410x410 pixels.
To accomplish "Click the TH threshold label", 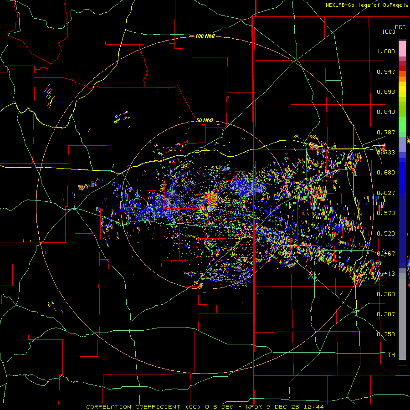I will coord(391,355).
